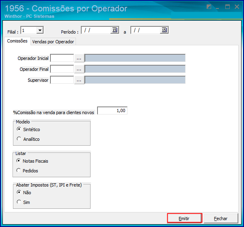Click the 'Período :' label
This screenshot has width=244, height=227.
click(x=69, y=32)
